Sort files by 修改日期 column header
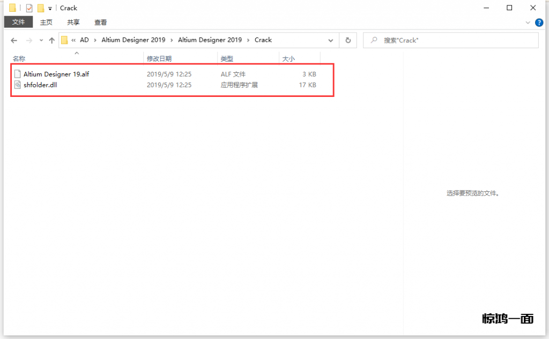The image size is (549, 339). click(x=159, y=58)
